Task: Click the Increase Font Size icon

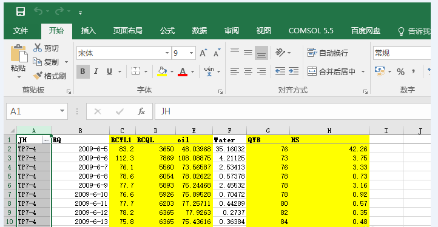Action: [x=203, y=53]
